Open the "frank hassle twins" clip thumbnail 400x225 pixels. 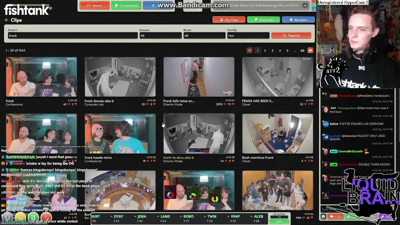[120, 134]
